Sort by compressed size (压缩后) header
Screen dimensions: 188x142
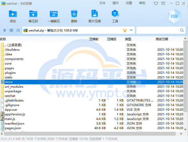tap(112, 39)
